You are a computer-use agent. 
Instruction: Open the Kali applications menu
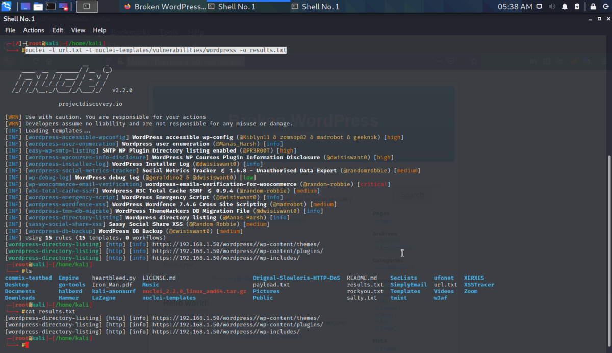[x=7, y=7]
